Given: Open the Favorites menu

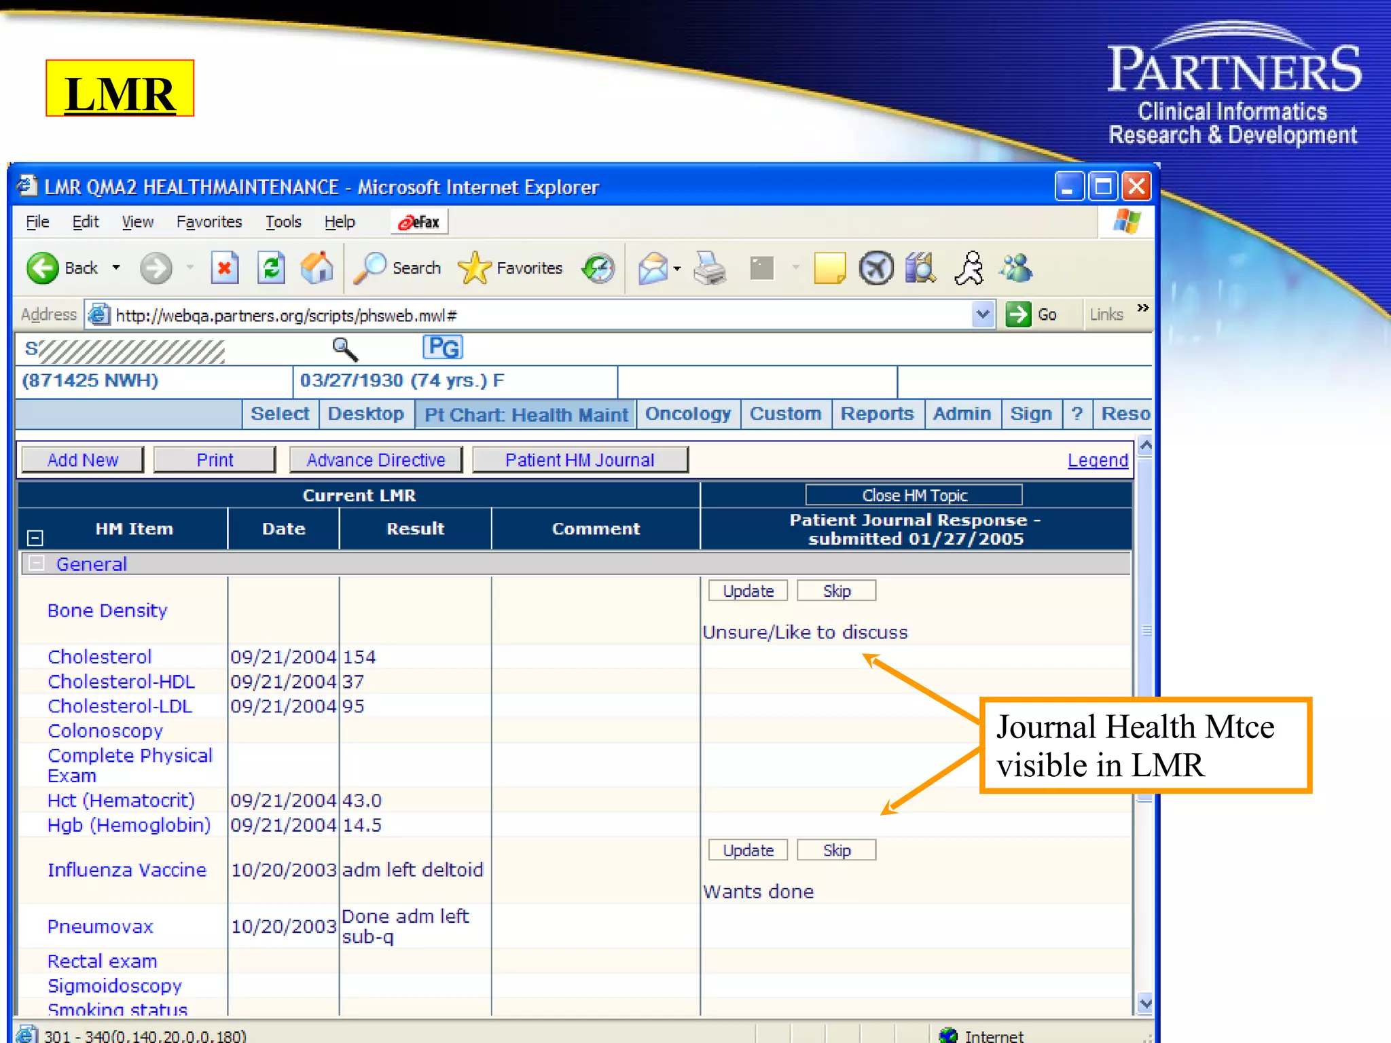Looking at the screenshot, I should tap(209, 222).
